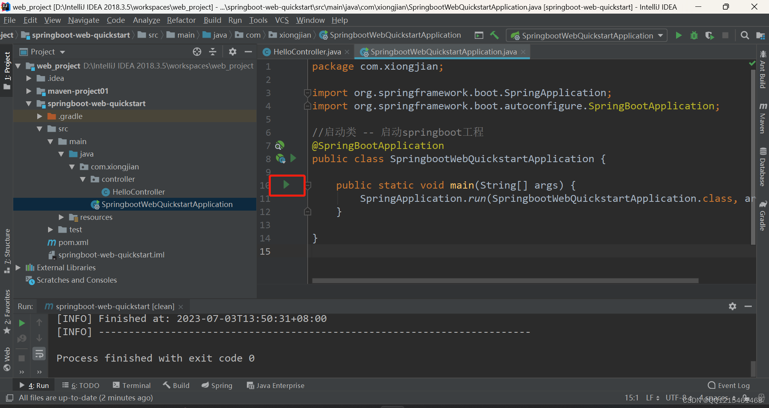
Task: Toggle soft-wrap icon in Run console
Action: point(39,354)
